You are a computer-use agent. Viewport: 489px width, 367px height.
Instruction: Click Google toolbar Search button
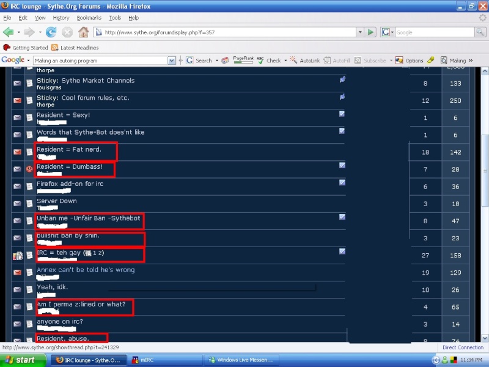pos(199,61)
